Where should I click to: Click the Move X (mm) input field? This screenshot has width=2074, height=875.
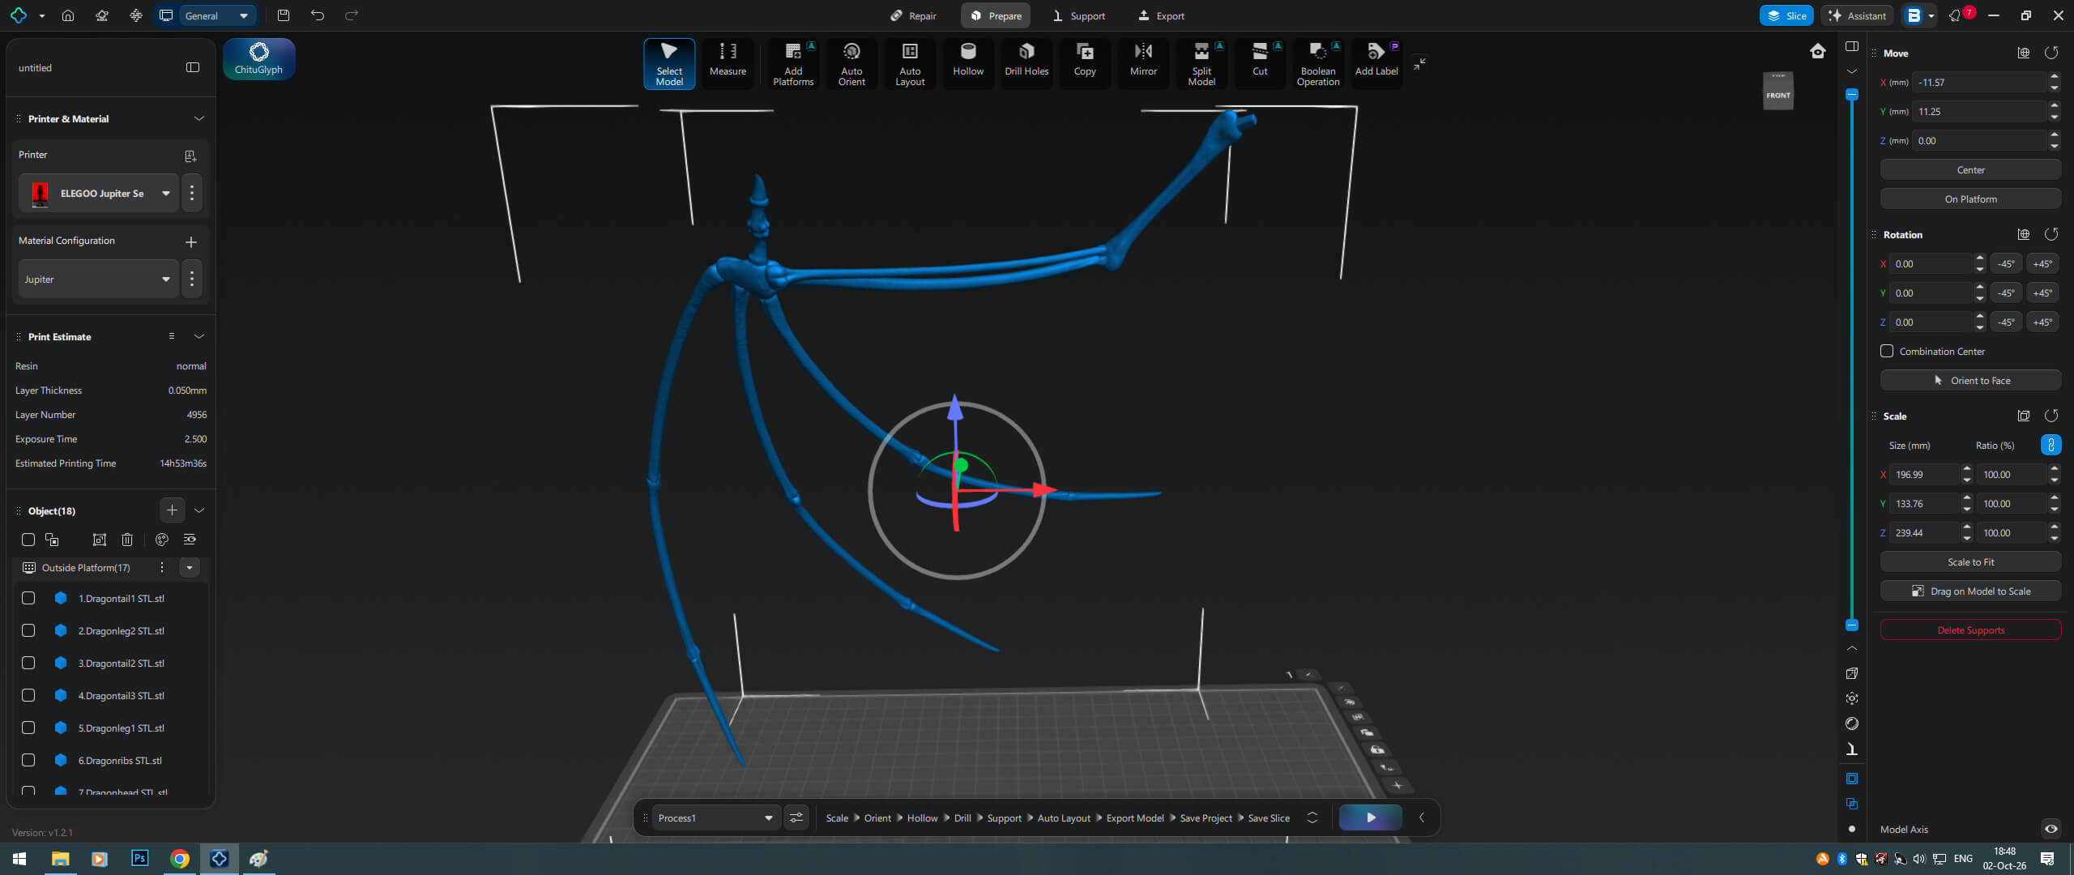click(1979, 82)
